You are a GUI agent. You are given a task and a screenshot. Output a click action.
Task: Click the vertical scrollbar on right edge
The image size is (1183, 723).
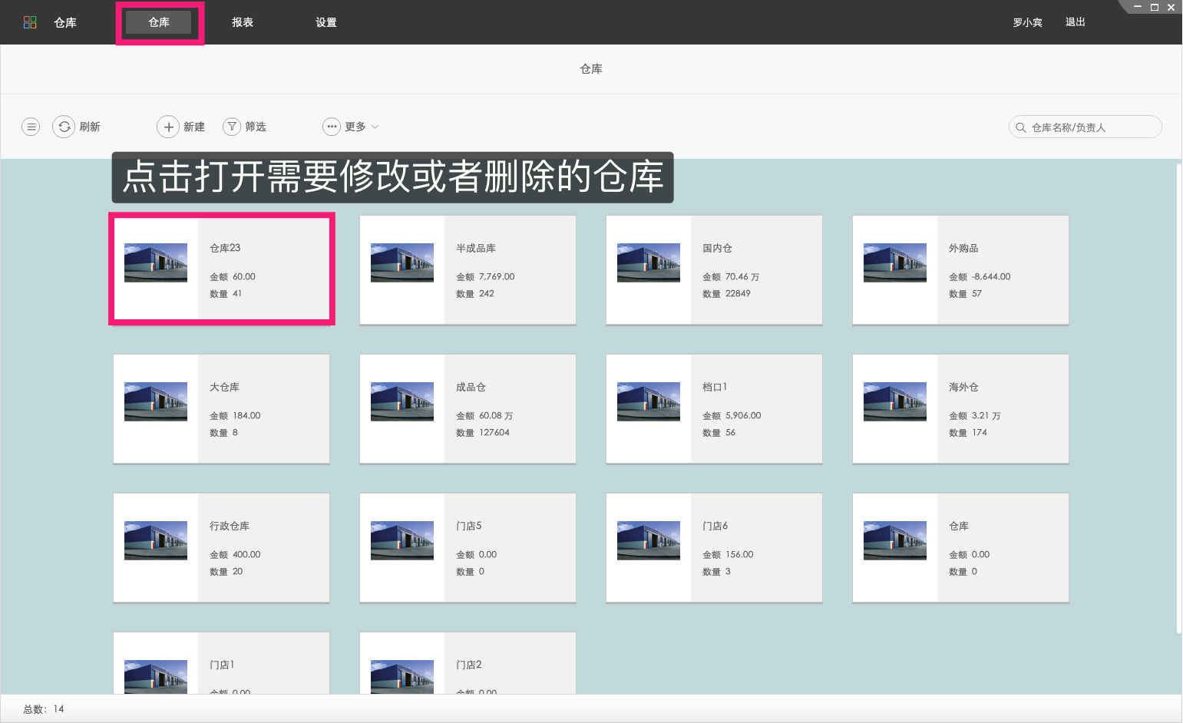(1178, 399)
